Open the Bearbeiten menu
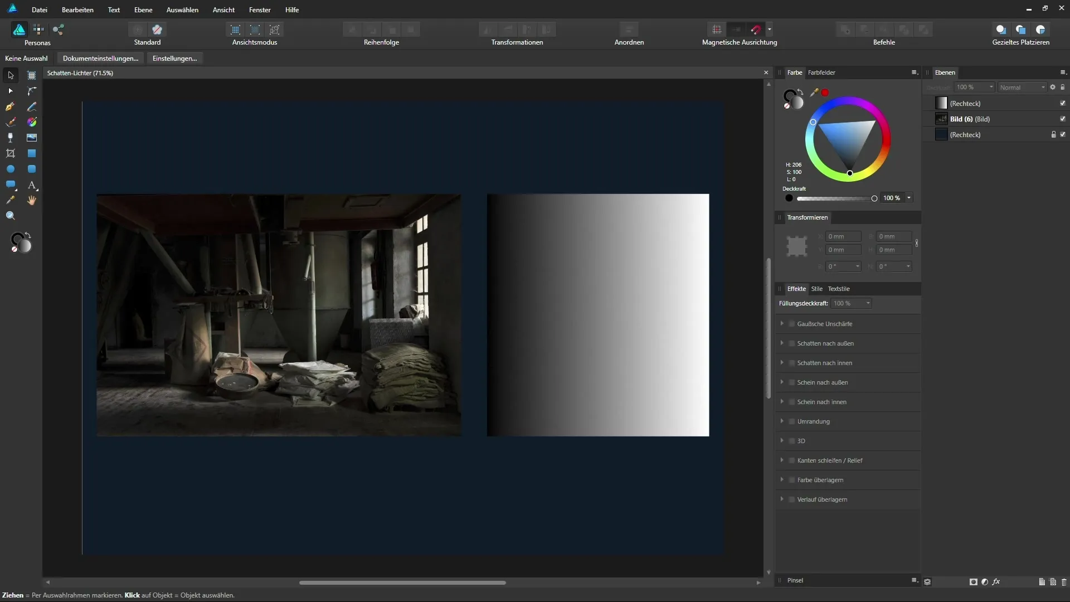 (x=77, y=9)
